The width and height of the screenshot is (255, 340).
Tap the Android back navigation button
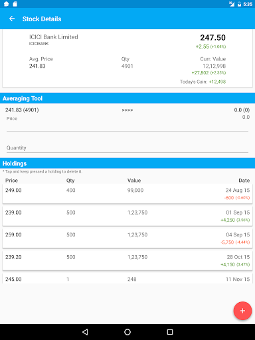tap(85, 332)
